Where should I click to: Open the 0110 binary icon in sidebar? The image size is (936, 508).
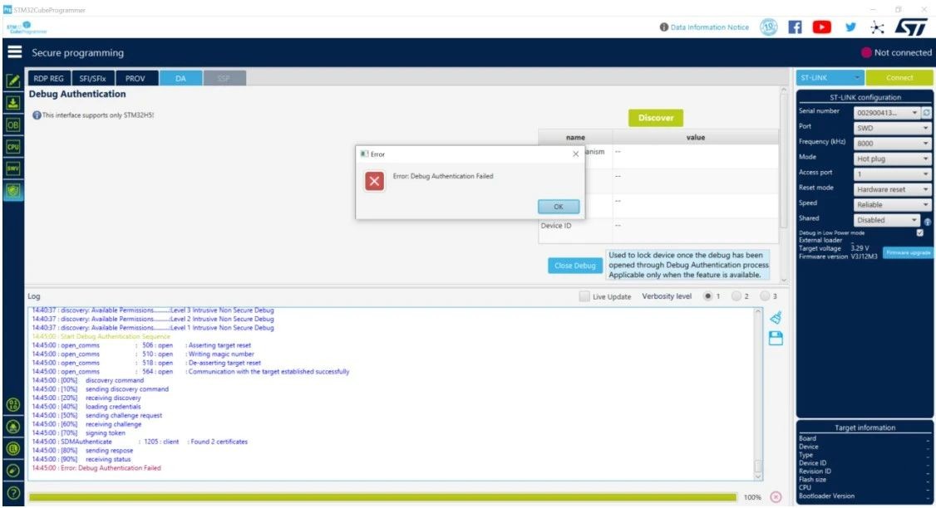pos(13,405)
